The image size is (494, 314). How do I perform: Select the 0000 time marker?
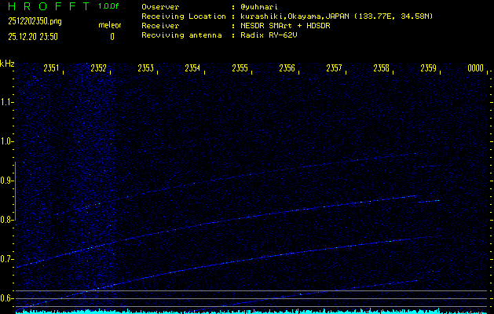click(475, 69)
